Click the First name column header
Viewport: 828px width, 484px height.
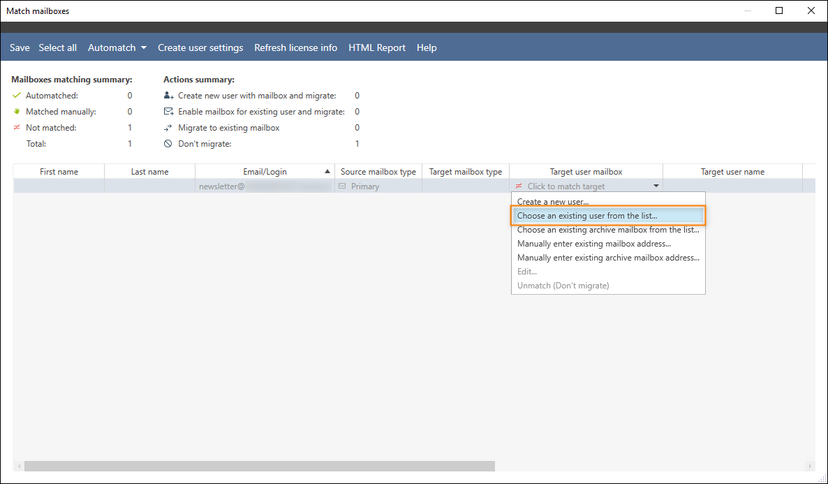click(59, 172)
